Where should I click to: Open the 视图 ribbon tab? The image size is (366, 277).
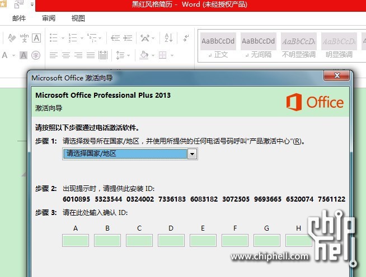78,18
